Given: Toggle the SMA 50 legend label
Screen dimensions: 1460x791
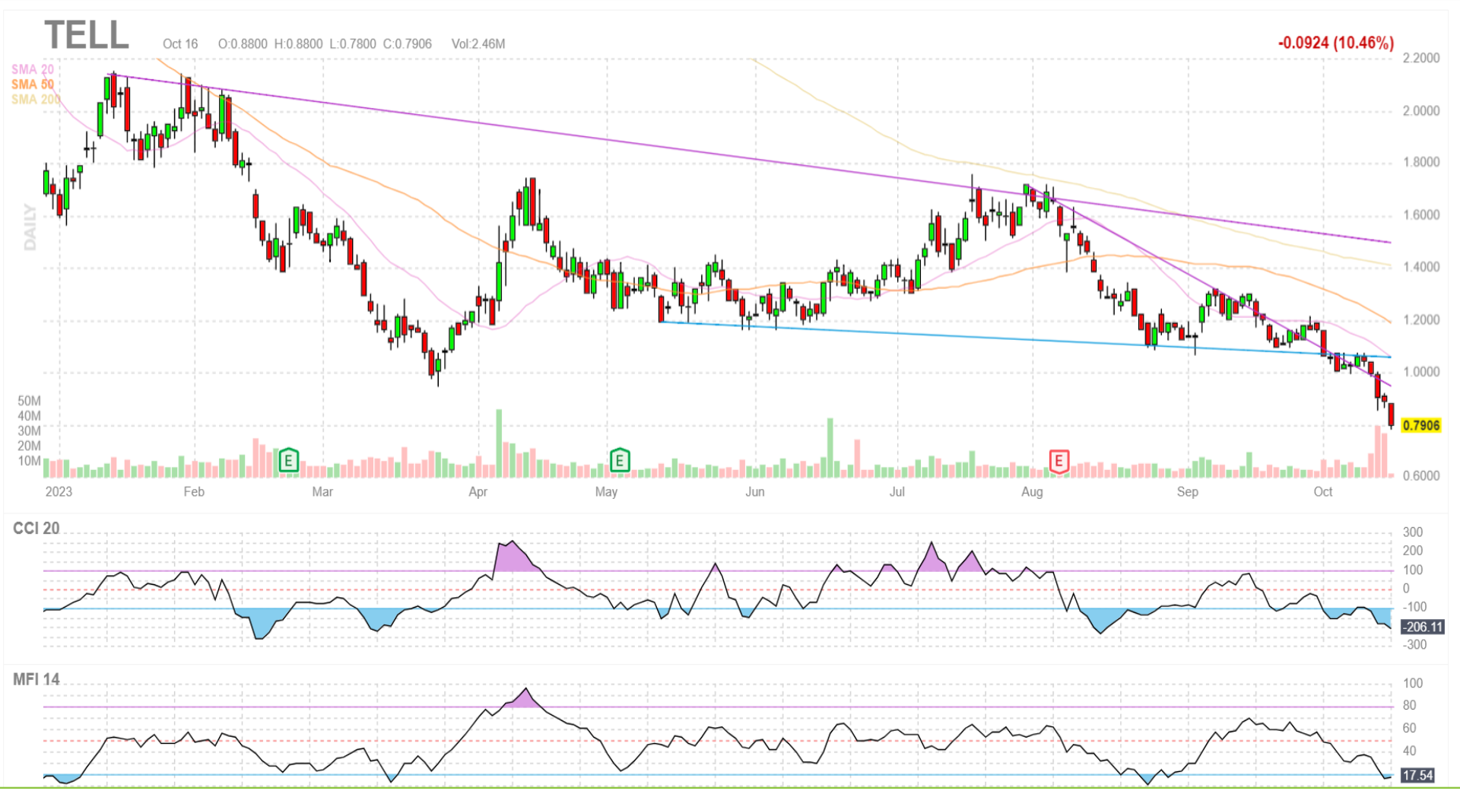Looking at the screenshot, I should (x=33, y=84).
